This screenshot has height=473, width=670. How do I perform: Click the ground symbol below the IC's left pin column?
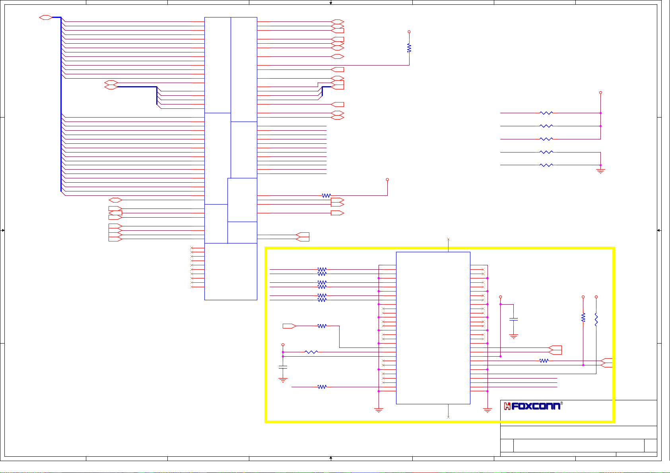379,410
